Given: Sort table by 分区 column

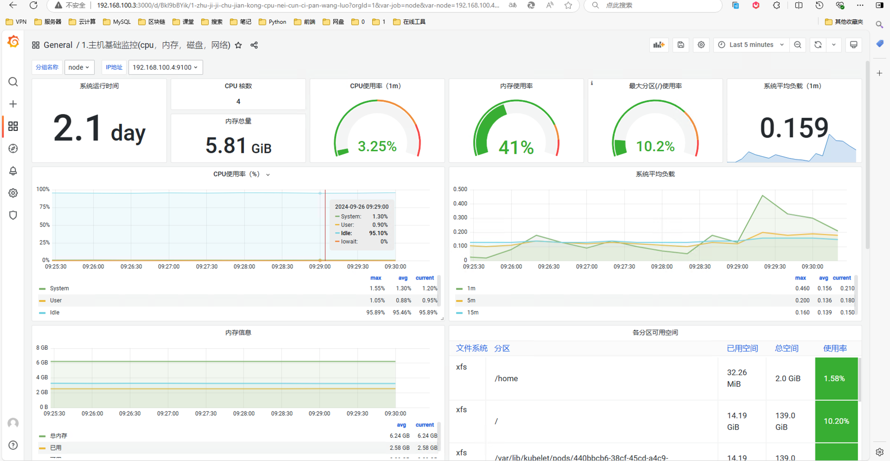Looking at the screenshot, I should pyautogui.click(x=502, y=348).
